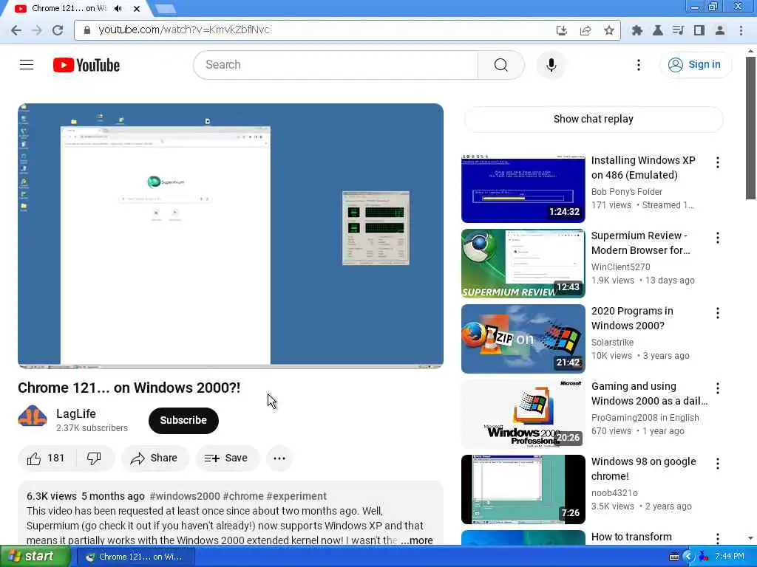Screen dimensions: 757x567
Task: Like the video with thumbs up
Action: point(47,458)
